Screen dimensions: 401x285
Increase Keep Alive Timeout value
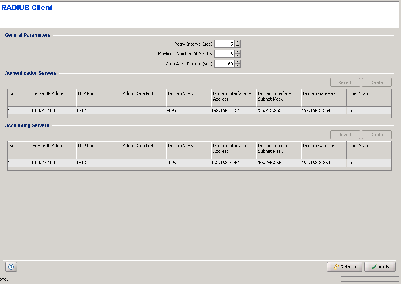[237, 62]
